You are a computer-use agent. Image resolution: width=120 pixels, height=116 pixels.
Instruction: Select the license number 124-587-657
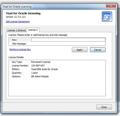[x=38, y=66]
